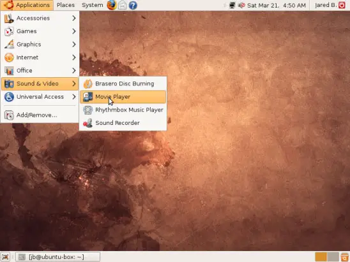Click the red power shutdown icon
This screenshot has height=262, width=350.
(x=342, y=5)
